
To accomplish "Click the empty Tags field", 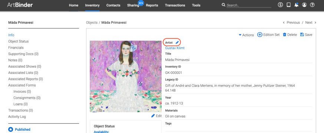I will point(239,129).
